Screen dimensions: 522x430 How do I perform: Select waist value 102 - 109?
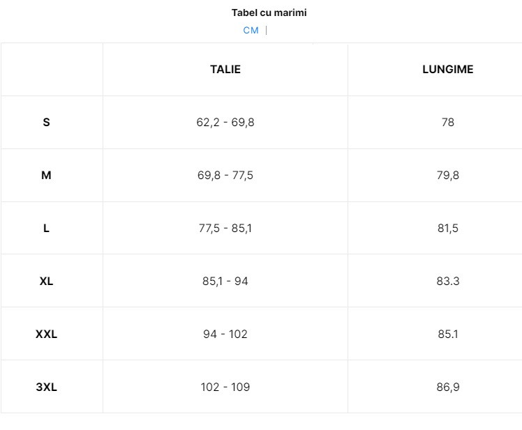(x=225, y=387)
